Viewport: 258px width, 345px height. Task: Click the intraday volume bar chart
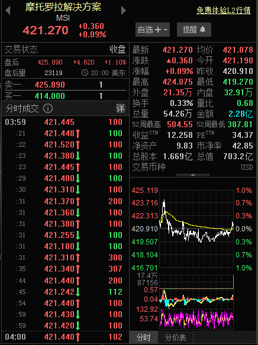196,282
